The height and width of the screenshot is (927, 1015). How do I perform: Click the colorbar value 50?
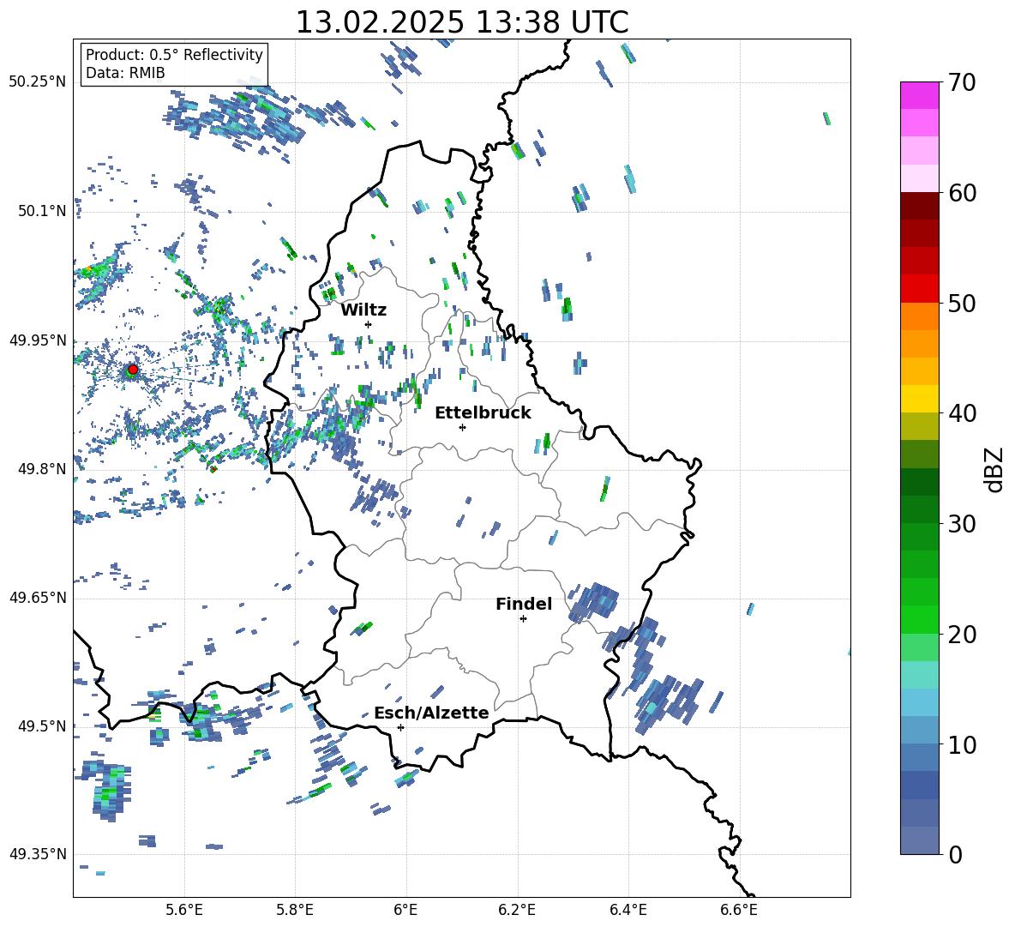pyautogui.click(x=962, y=304)
